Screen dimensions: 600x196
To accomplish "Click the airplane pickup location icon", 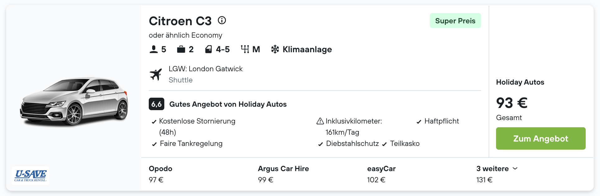I will tap(156, 74).
